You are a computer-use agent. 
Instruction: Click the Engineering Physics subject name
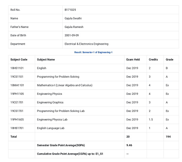pyautogui.click(x=49, y=94)
